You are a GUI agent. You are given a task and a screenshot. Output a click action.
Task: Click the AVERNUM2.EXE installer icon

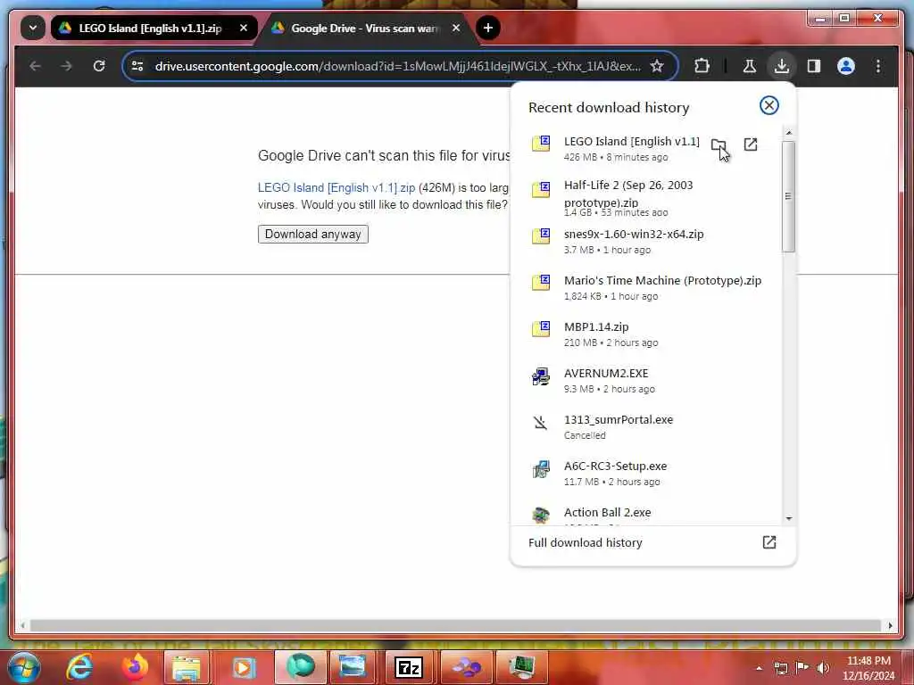541,376
